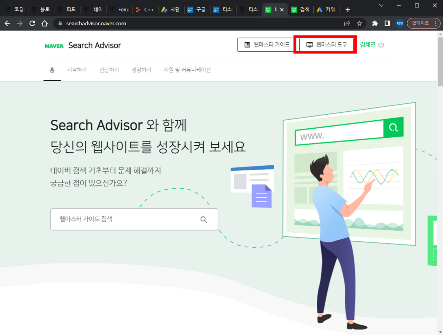Share this page using address bar icon
The width and height of the screenshot is (443, 335).
pyautogui.click(x=347, y=23)
